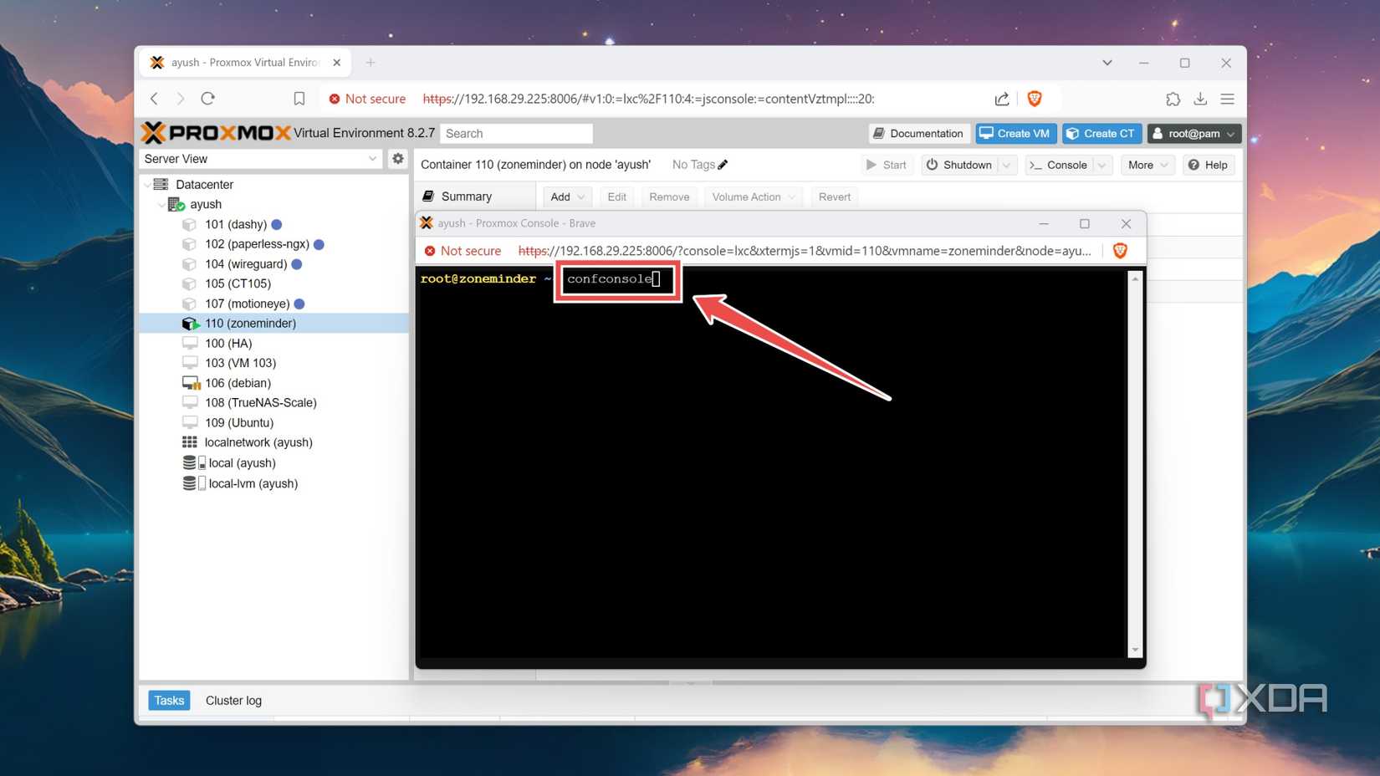The image size is (1380, 776).
Task: Click Create VM
Action: point(1015,134)
